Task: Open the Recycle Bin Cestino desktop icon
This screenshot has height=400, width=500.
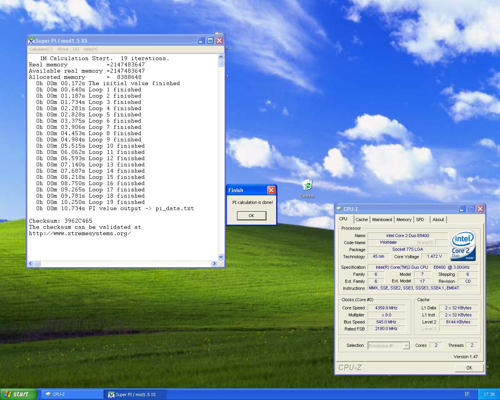Action: tap(307, 188)
